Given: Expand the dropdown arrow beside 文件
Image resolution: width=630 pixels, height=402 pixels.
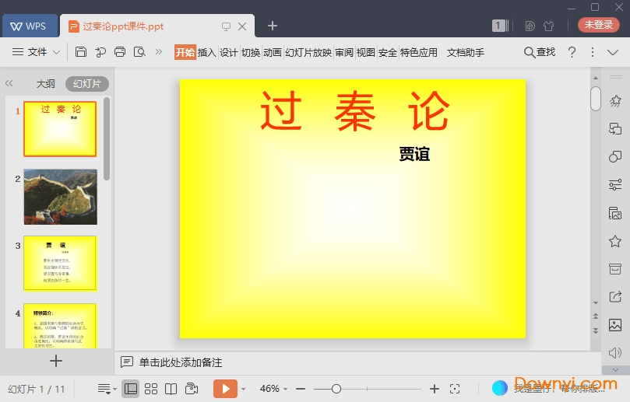Looking at the screenshot, I should click(57, 52).
